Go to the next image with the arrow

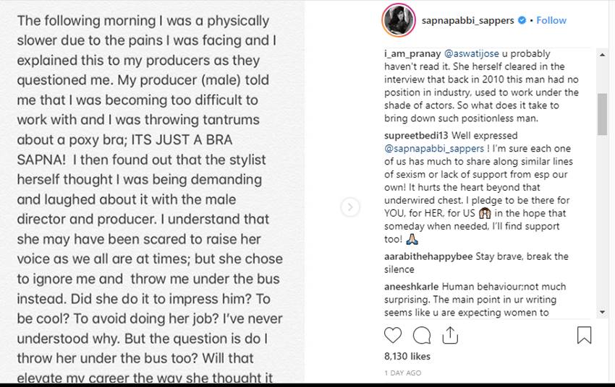(350, 208)
